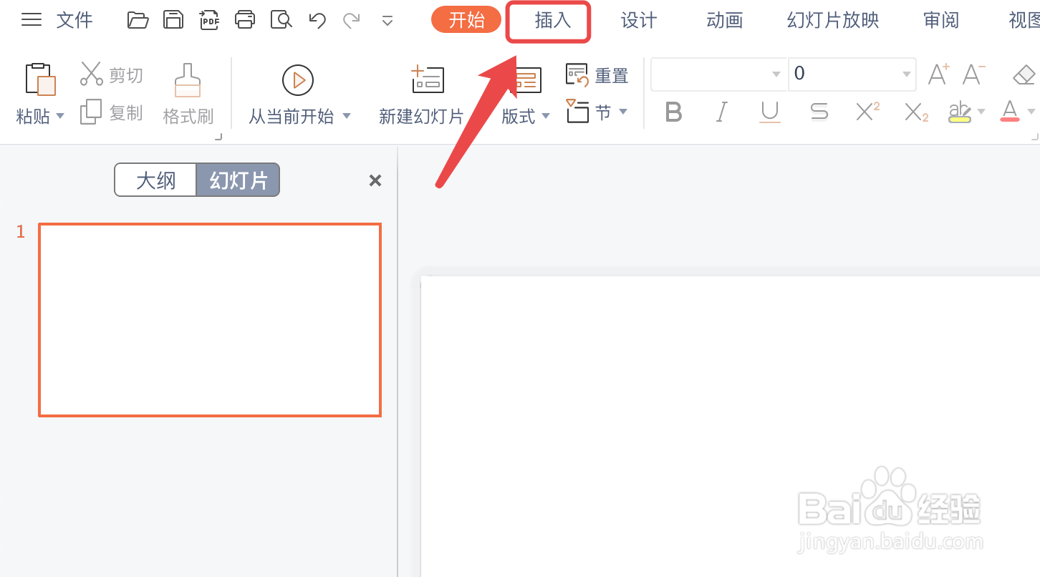Click the 剪切 scissors button
Image resolution: width=1040 pixels, height=577 pixels.
(x=112, y=74)
